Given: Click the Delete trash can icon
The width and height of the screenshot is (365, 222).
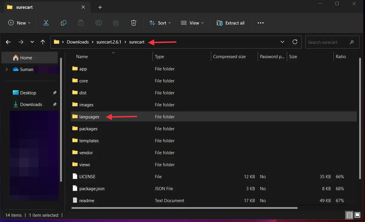Looking at the screenshot, I should coord(133,23).
